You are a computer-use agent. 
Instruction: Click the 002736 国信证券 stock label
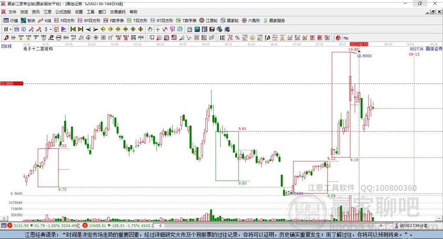click(426, 49)
